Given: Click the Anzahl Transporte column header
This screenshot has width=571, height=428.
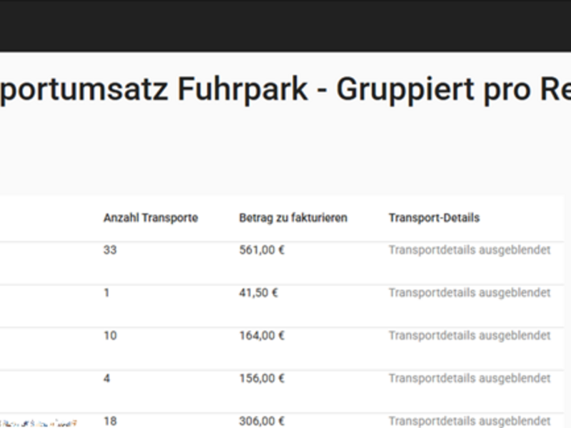Looking at the screenshot, I should pyautogui.click(x=151, y=218).
